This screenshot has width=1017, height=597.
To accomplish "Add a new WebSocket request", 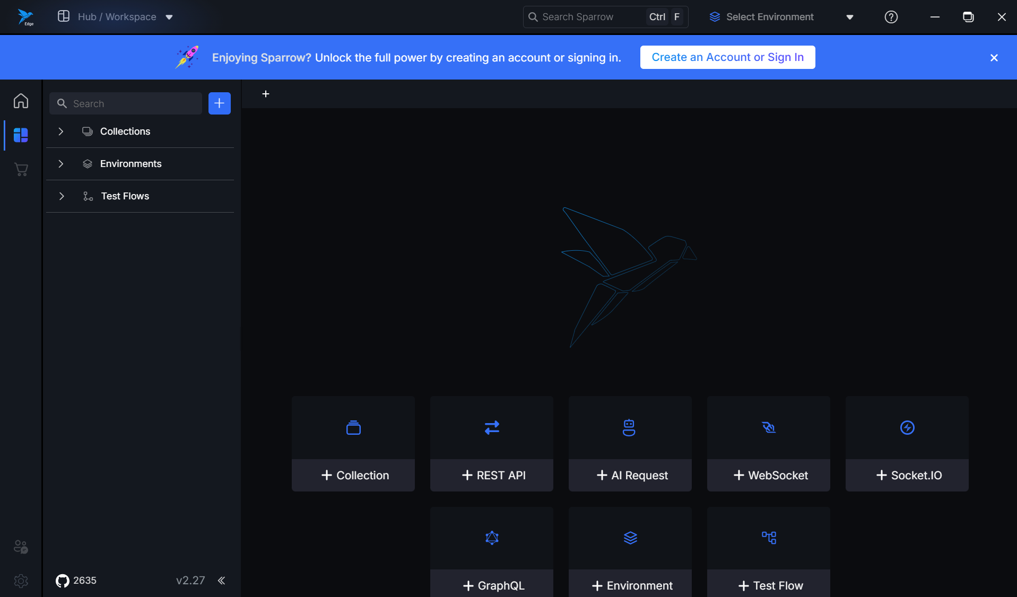I will point(769,476).
